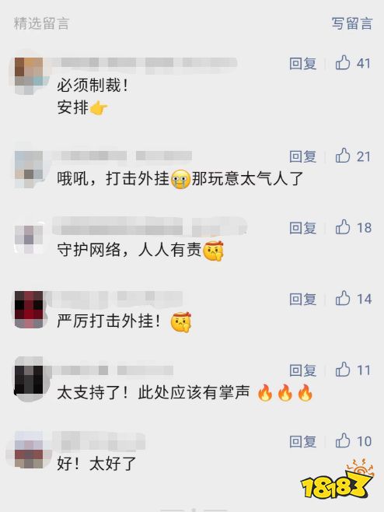The height and width of the screenshot is (512, 384).
Task: Open avatar beside '好！太好了' comment
Action: (29, 450)
